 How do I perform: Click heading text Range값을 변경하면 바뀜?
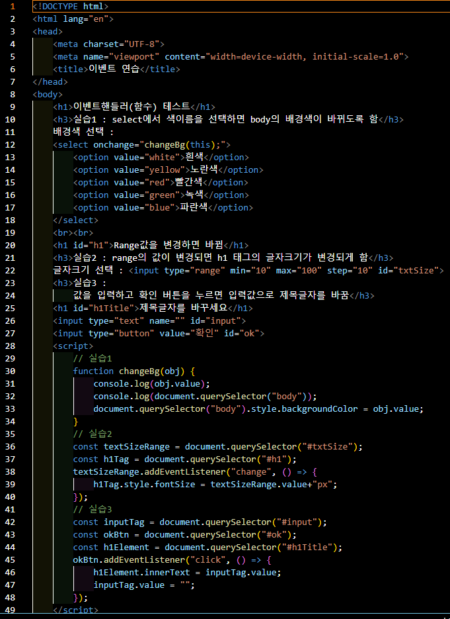coord(169,245)
